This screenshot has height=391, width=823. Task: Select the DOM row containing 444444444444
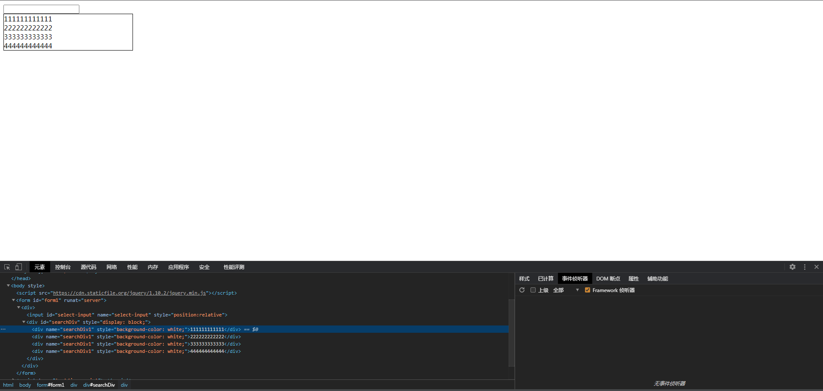254,351
